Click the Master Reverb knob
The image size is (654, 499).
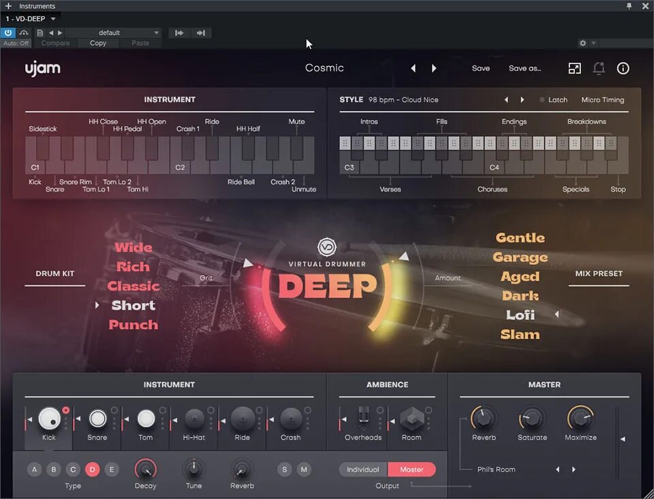pos(484,418)
